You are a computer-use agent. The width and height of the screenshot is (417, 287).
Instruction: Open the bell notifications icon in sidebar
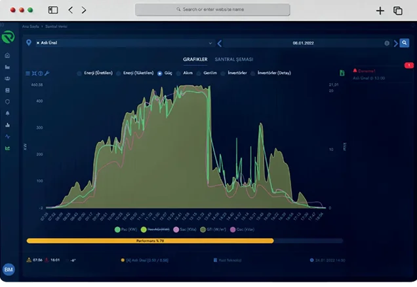7,113
